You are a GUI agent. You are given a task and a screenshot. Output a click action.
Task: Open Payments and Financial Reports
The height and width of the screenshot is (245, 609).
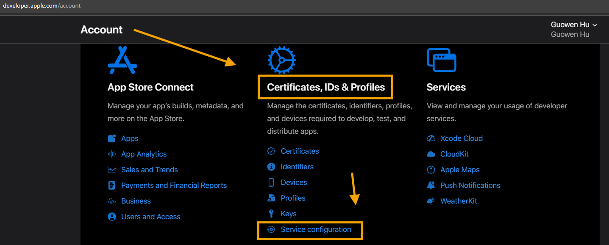click(174, 185)
